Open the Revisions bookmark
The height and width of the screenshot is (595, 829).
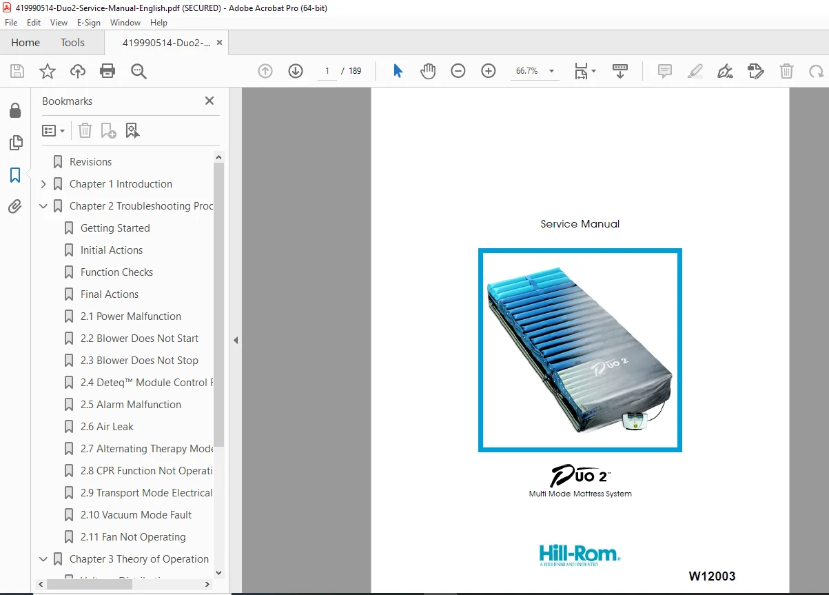[90, 162]
